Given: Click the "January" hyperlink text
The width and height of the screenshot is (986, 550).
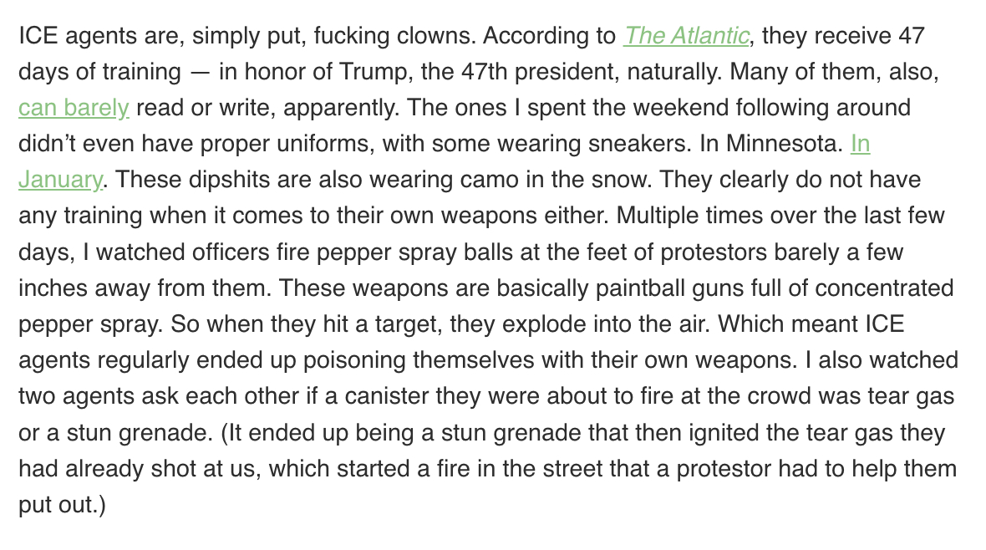Looking at the screenshot, I should [x=60, y=180].
